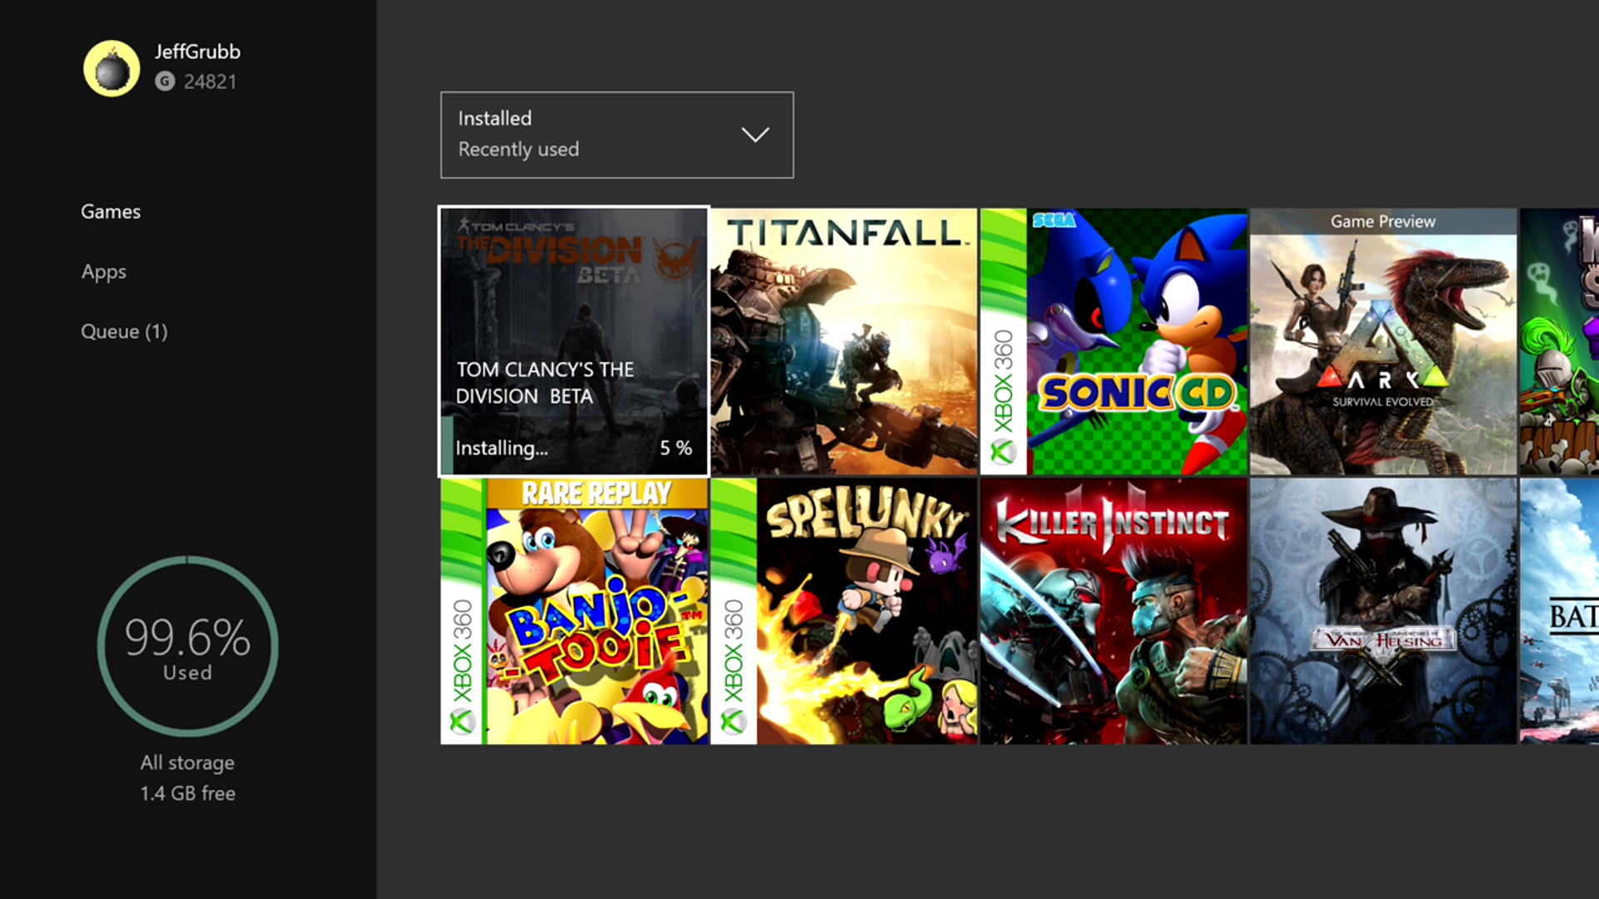Image resolution: width=1599 pixels, height=899 pixels.
Task: Click the 1.4 GB free text
Action: (187, 793)
